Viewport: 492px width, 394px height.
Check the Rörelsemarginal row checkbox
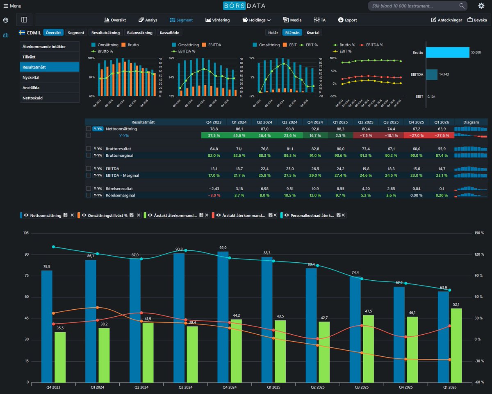[x=89, y=195]
